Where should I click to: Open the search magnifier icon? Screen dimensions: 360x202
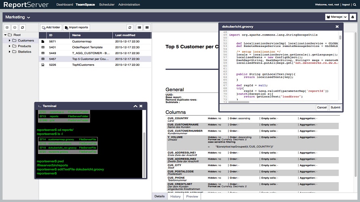tap(355, 5)
